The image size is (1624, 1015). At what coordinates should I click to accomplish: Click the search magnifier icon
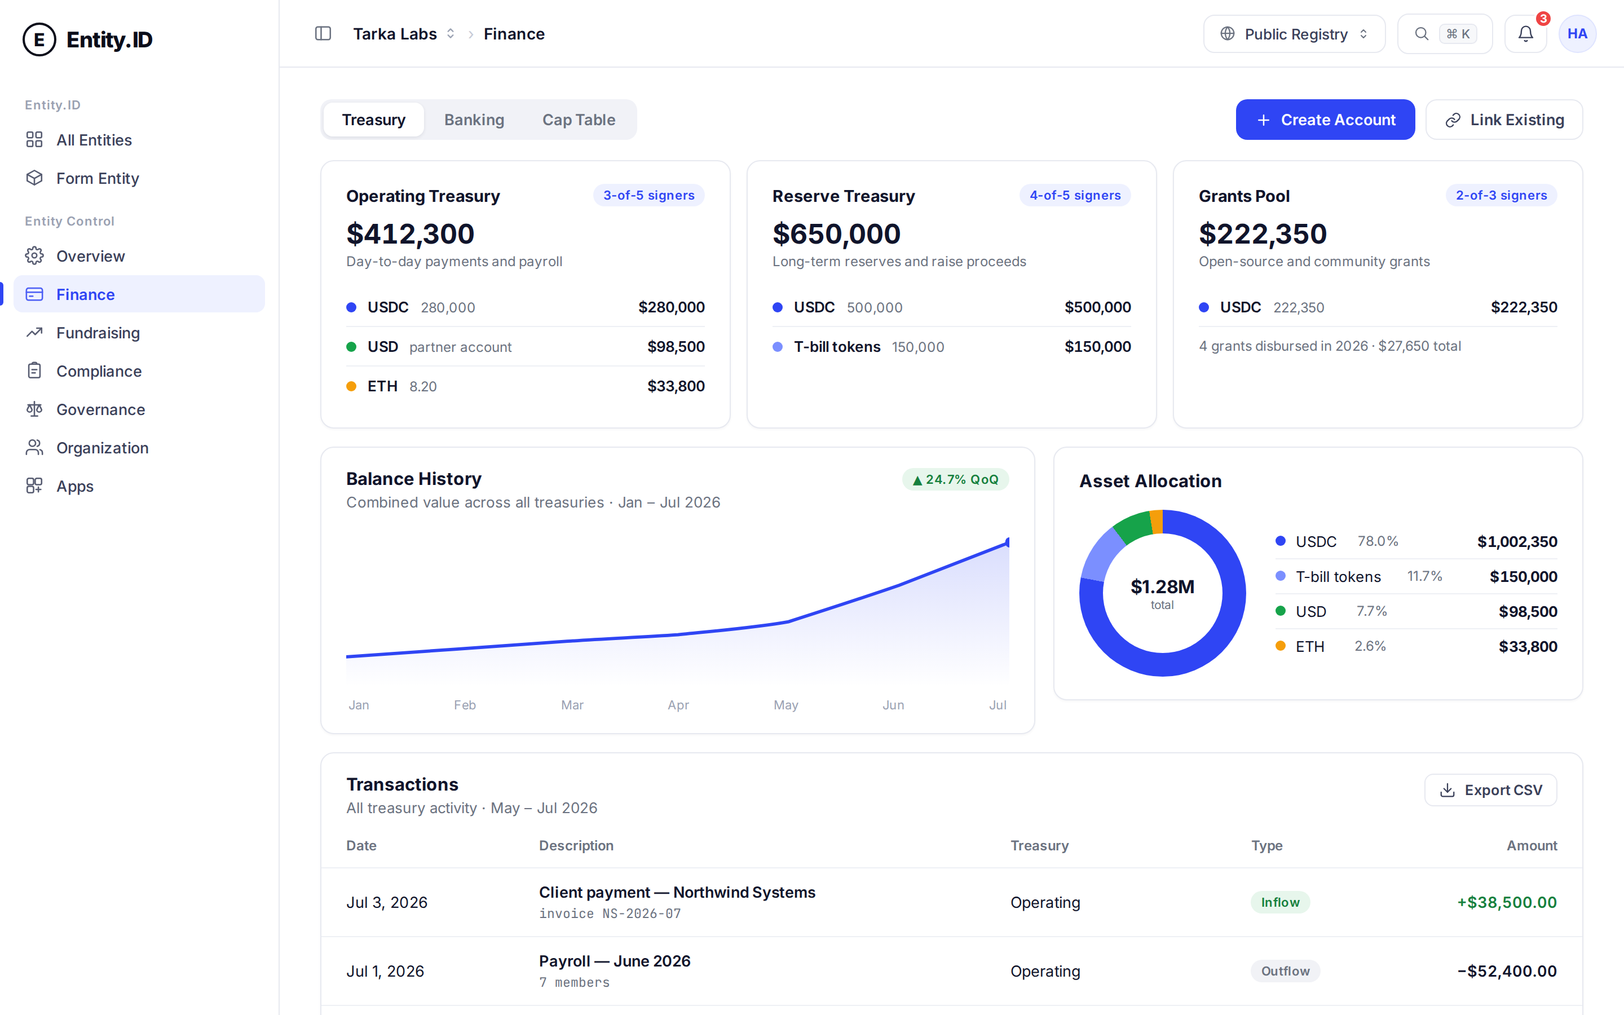pos(1422,34)
